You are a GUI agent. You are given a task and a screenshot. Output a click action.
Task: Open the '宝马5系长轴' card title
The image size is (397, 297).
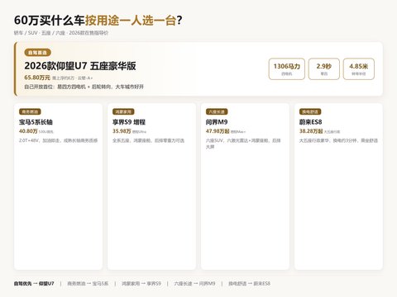tap(36, 122)
